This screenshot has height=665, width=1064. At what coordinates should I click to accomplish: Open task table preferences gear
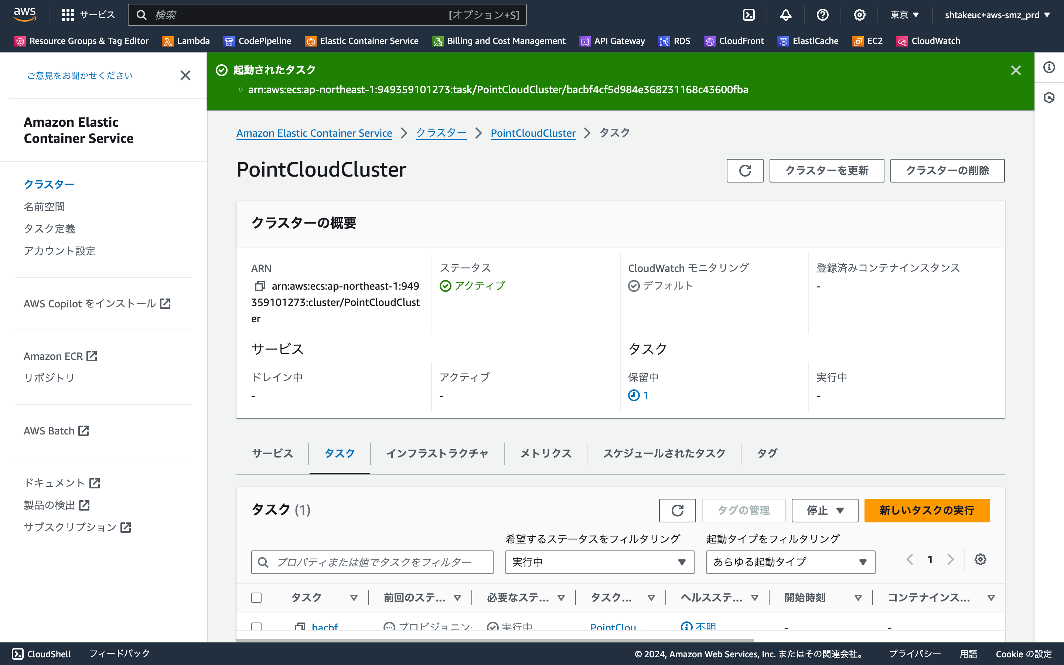pos(980,559)
